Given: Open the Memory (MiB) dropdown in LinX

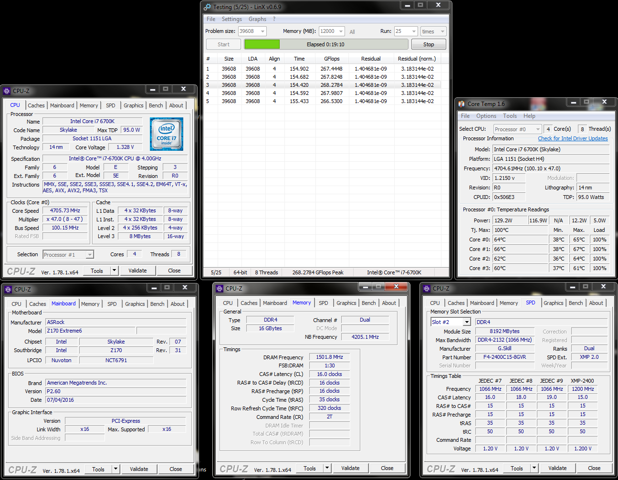Looking at the screenshot, I should click(341, 31).
